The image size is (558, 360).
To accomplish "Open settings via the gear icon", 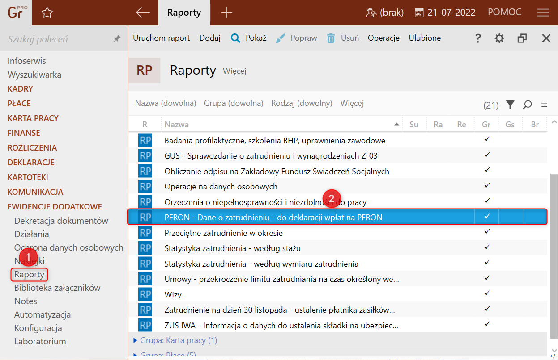I will (499, 38).
